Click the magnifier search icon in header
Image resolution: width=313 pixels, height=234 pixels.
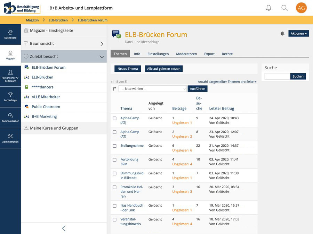[284, 8]
